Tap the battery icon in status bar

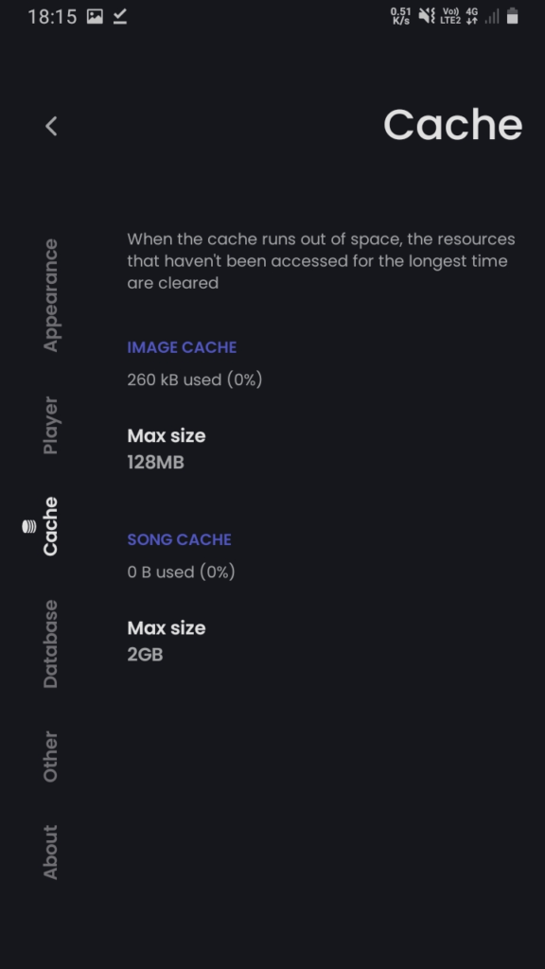point(512,16)
